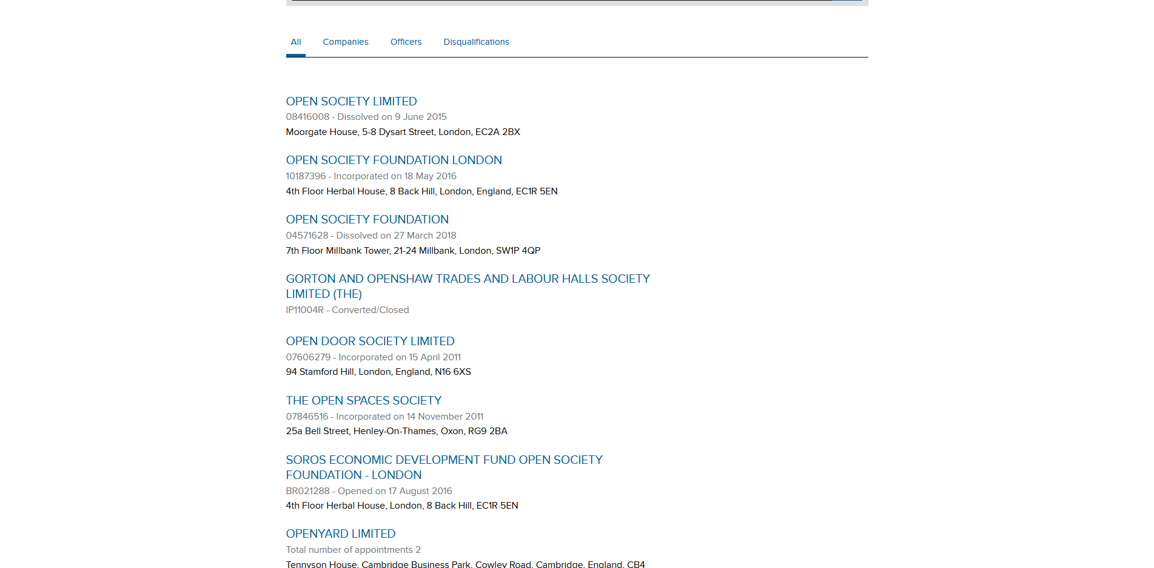Click text 'Total number of appointments 2'
1154x568 pixels.
click(x=354, y=550)
